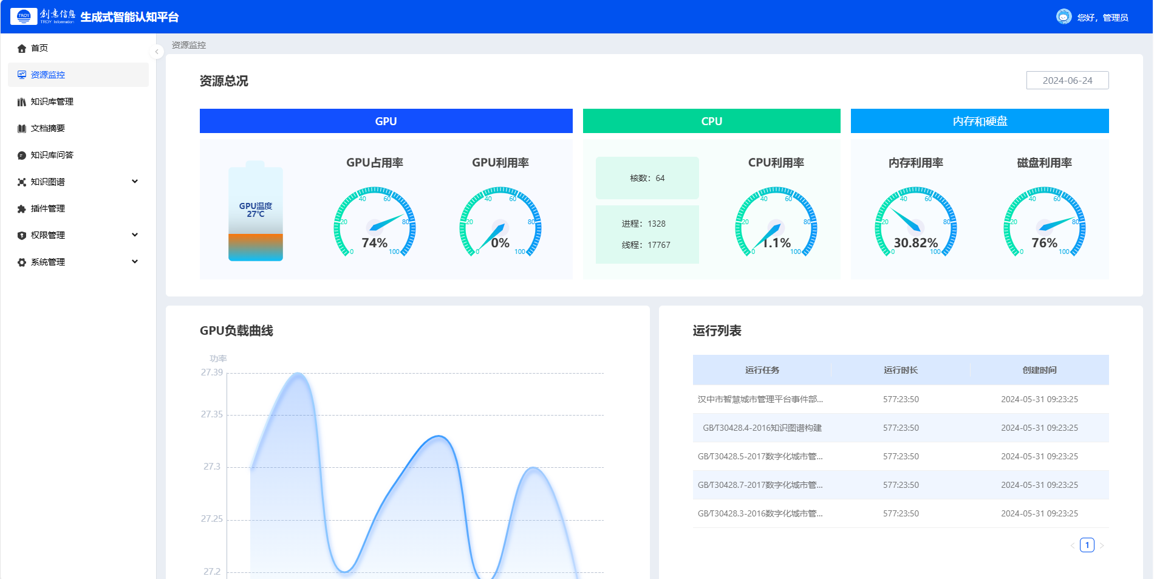This screenshot has height=579, width=1154.
Task: Click the administrator avatar icon
Action: (x=1064, y=16)
